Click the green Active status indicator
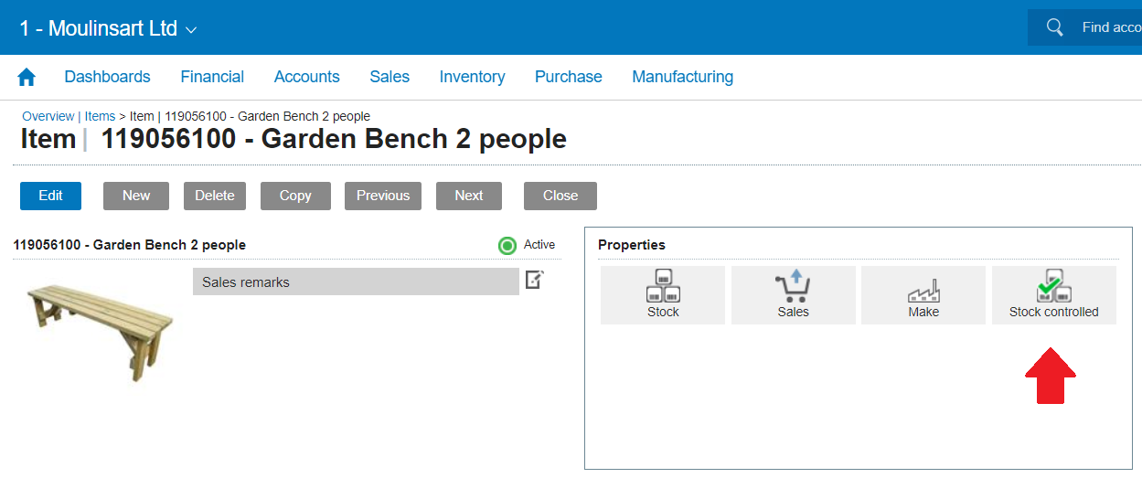 click(507, 245)
